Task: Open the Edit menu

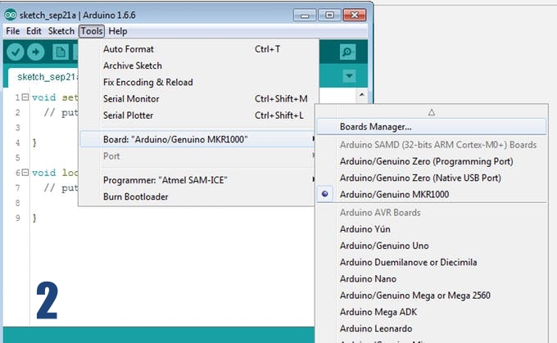Action: coord(34,31)
